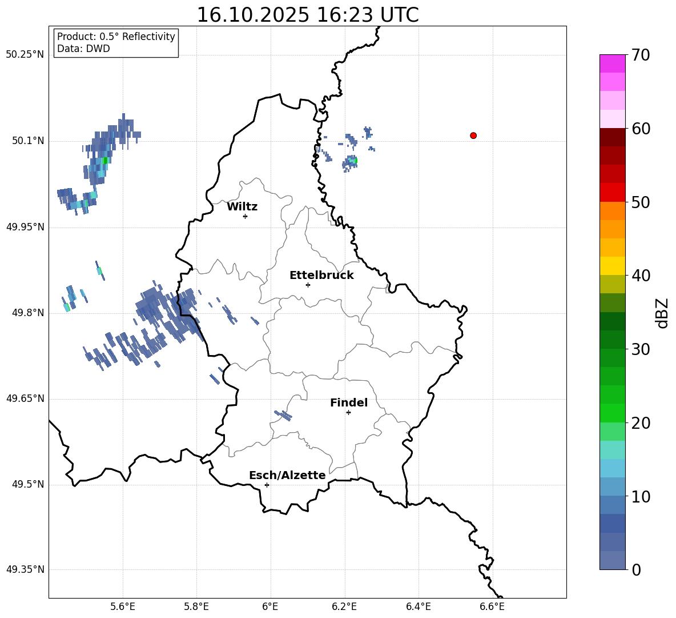Screen dimensions: 676x618
Task: Click the bright red colorbar segment near 50
Action: (x=613, y=193)
